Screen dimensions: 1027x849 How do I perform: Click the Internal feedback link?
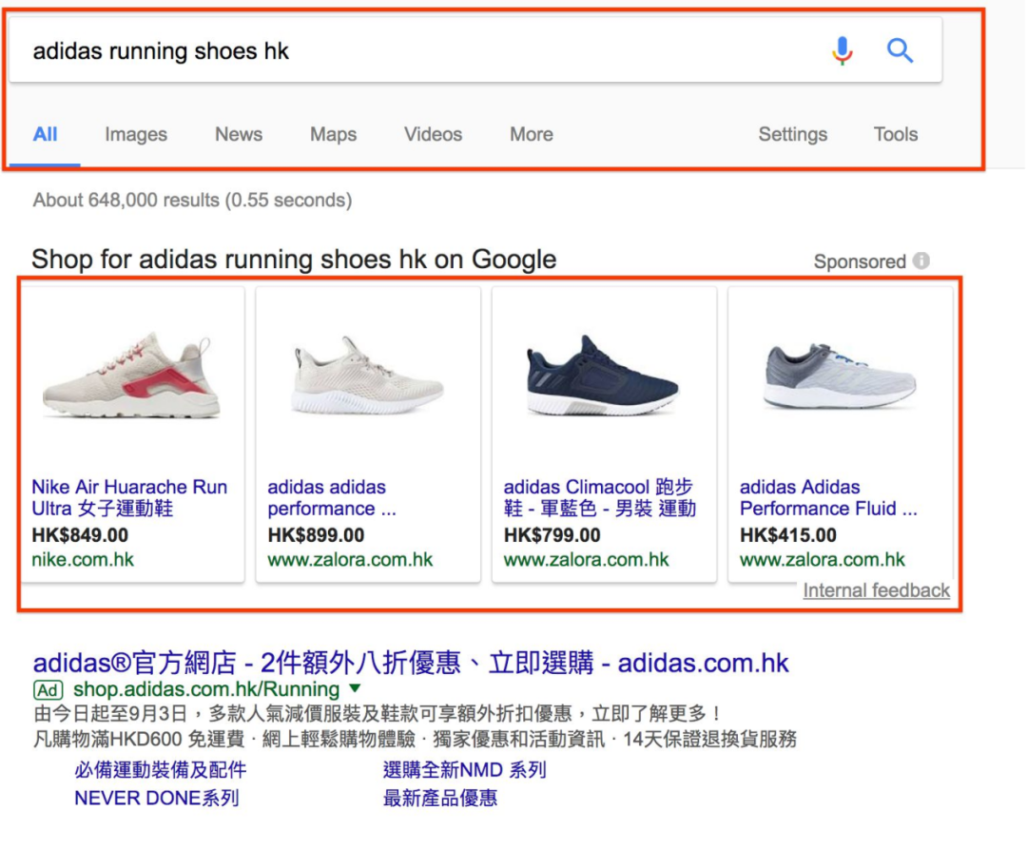(x=876, y=590)
